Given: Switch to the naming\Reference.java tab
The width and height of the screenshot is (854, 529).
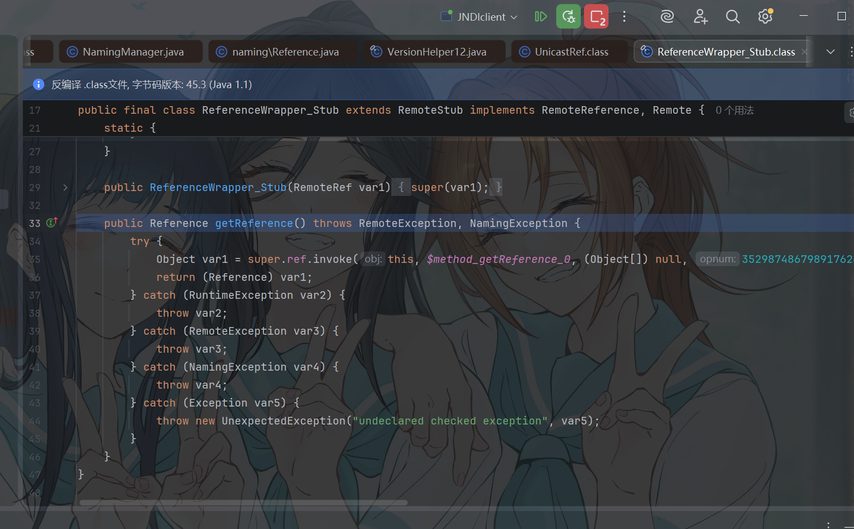Looking at the screenshot, I should [283, 52].
